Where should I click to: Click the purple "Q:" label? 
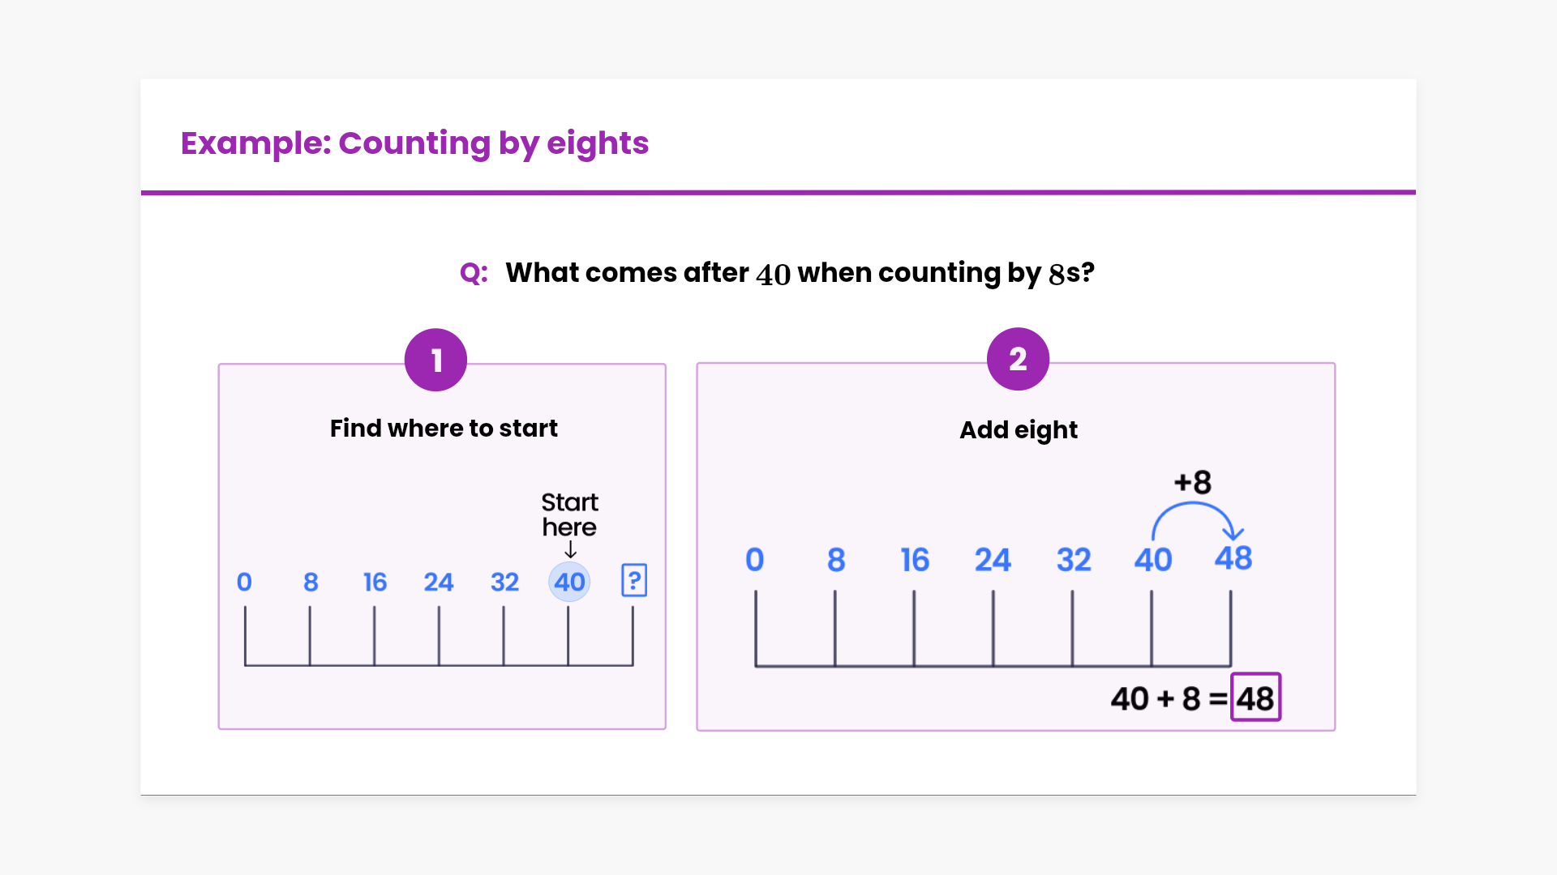[x=474, y=273]
